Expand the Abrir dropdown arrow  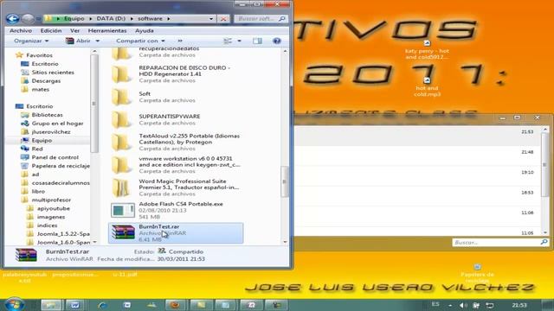[98, 41]
